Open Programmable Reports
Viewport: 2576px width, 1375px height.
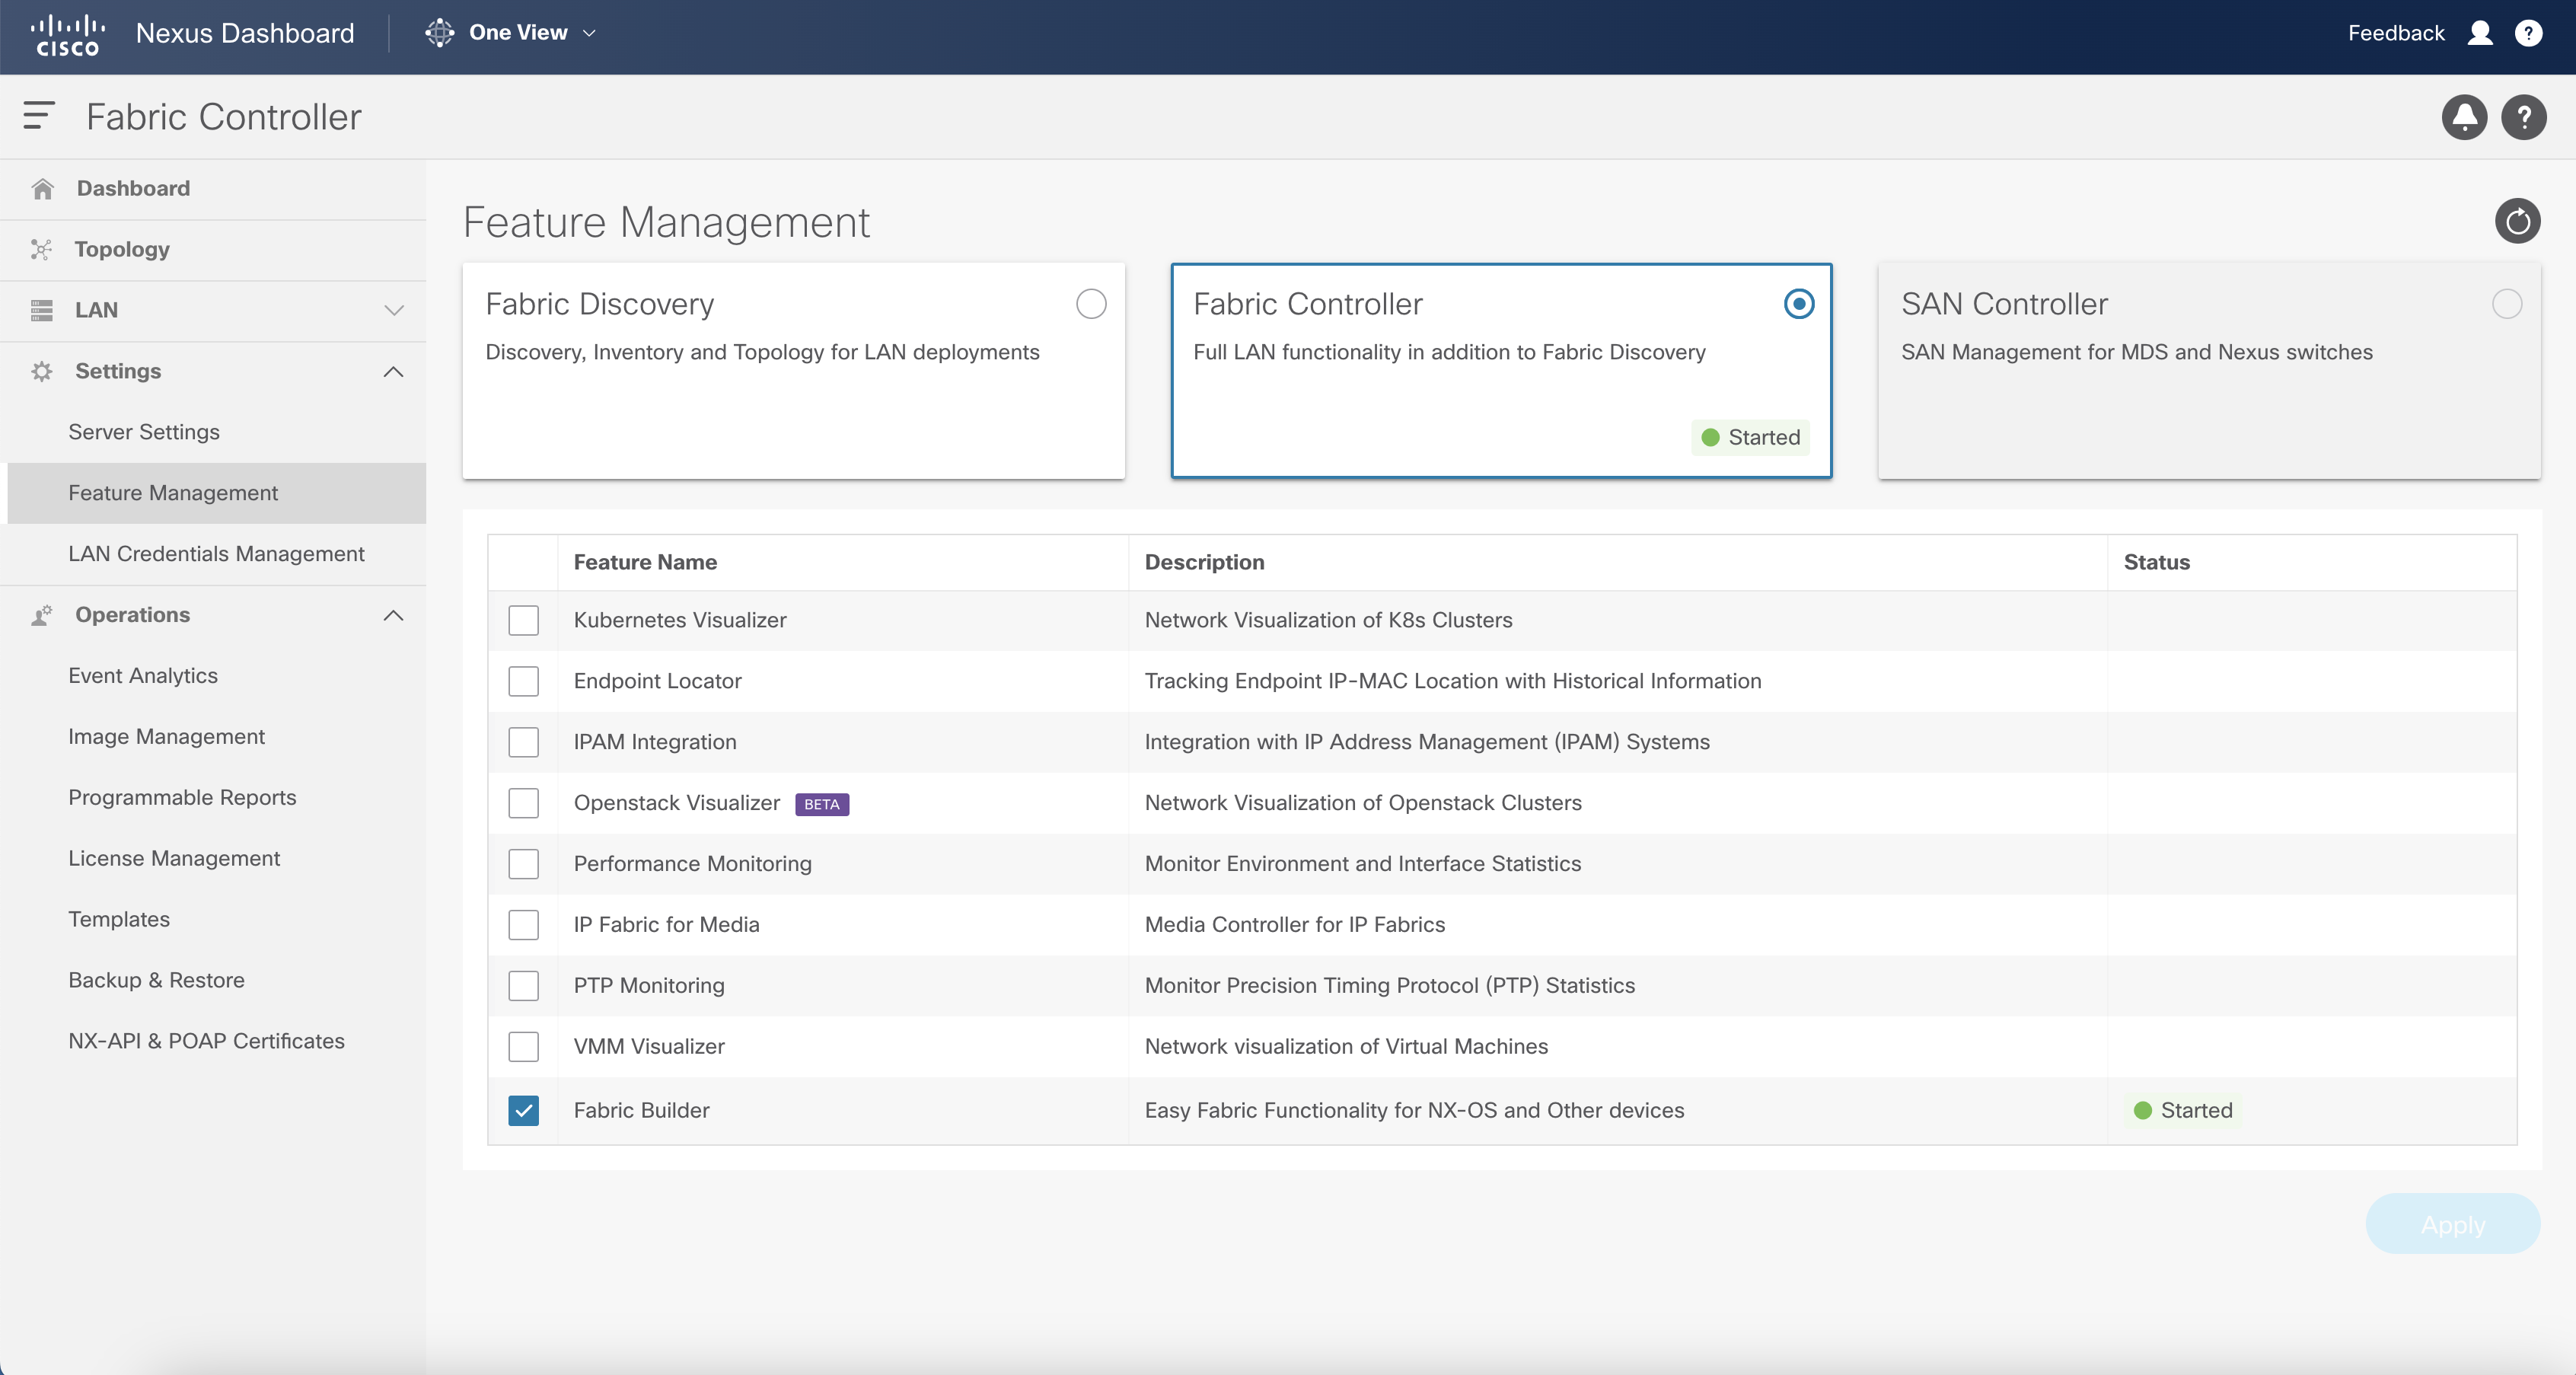(x=182, y=798)
